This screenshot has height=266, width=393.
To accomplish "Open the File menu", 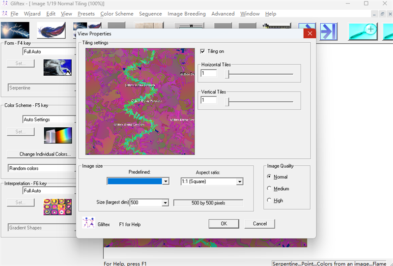I will [x=14, y=14].
